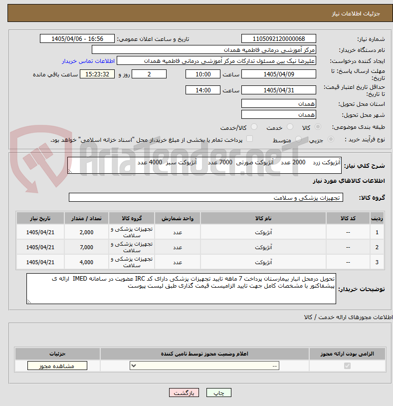
Task: Click the تعداد / مقدار column header
Action: tap(86, 218)
